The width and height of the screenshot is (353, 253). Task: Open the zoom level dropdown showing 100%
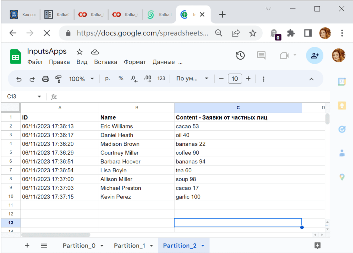[x=81, y=79]
